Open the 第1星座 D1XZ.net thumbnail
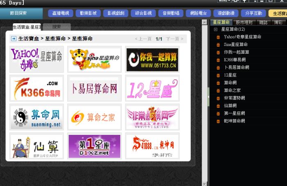 coord(94,146)
